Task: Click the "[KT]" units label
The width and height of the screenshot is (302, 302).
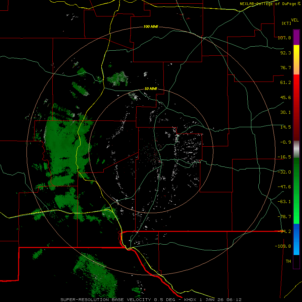Action: [x=286, y=23]
